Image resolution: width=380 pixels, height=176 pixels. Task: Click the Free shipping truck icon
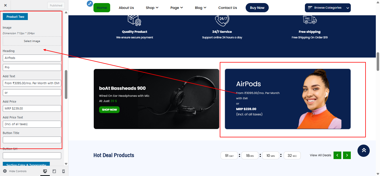click(310, 19)
